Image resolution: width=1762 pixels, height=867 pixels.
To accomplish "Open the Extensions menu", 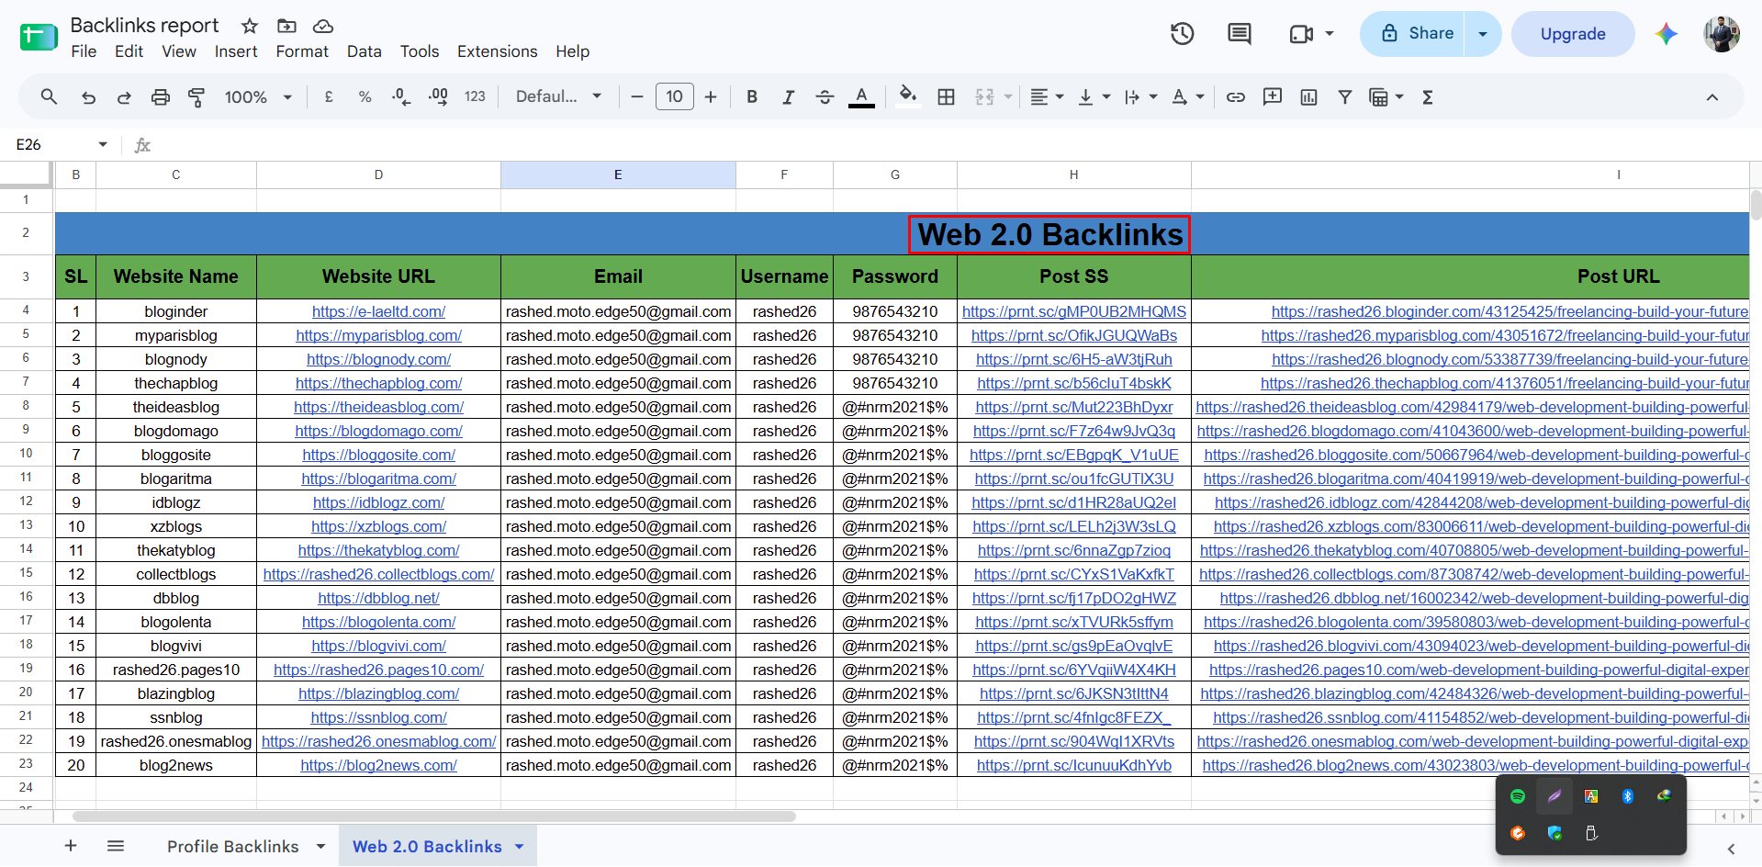I will (x=498, y=51).
